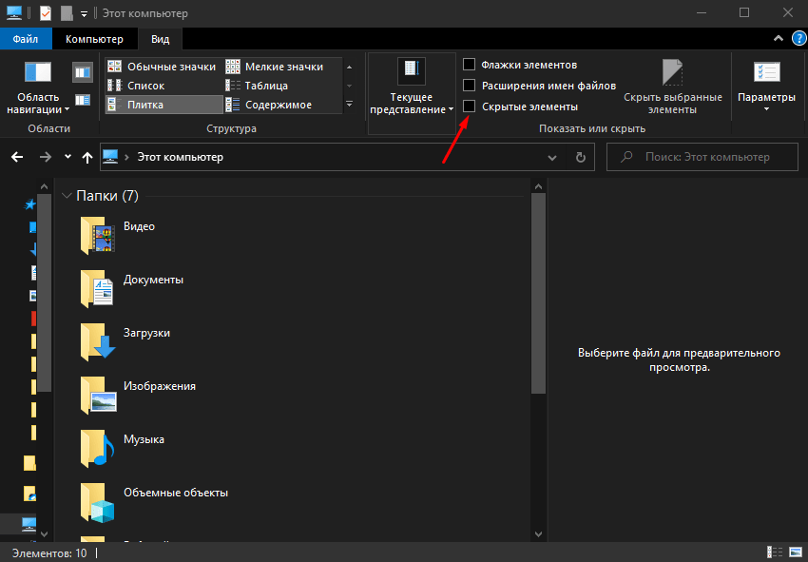
Task: Click the Back arrow navigation icon
Action: 17,157
